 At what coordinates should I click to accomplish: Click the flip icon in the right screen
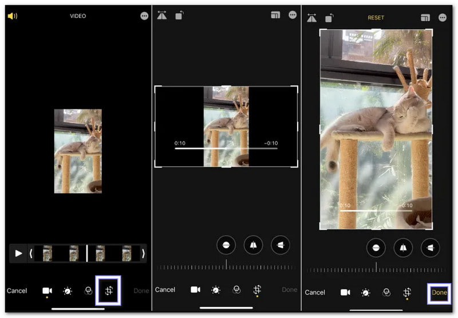point(311,18)
